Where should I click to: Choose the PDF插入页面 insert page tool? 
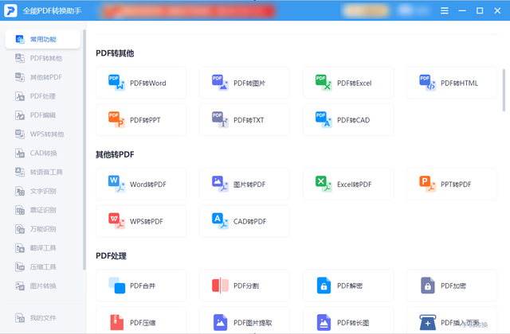pos(452,320)
